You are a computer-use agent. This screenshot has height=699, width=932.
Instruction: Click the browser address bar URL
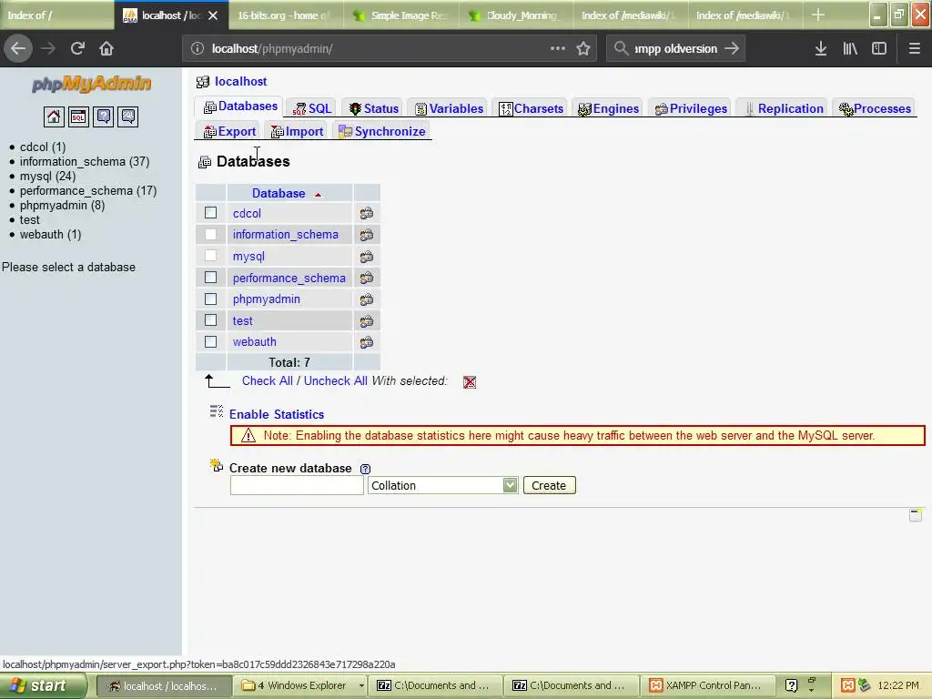[272, 49]
